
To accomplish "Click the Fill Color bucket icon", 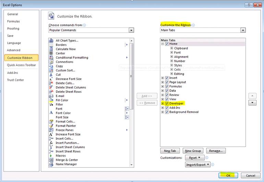I will (51, 100).
